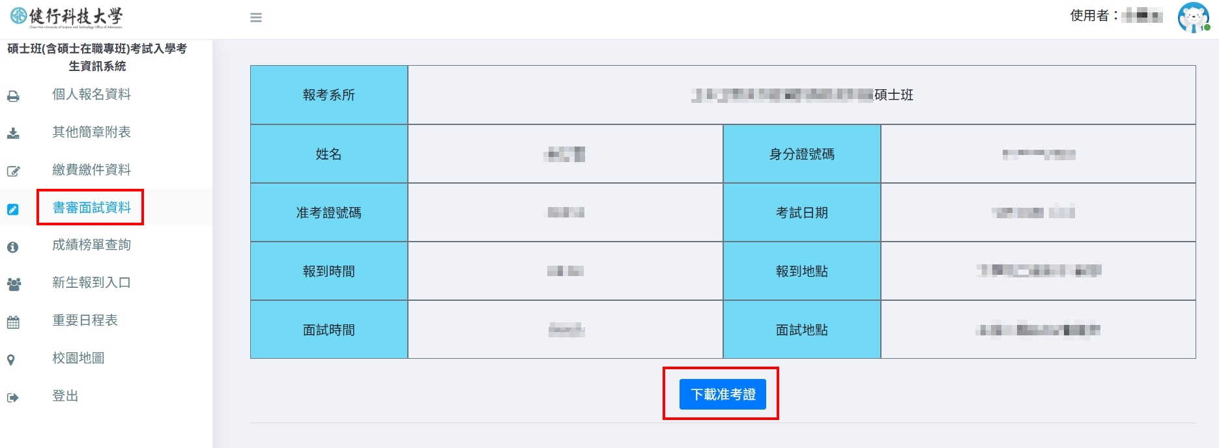Open 成績榜單查詢 from sidebar
Viewport: 1219px width, 448px height.
[x=91, y=245]
